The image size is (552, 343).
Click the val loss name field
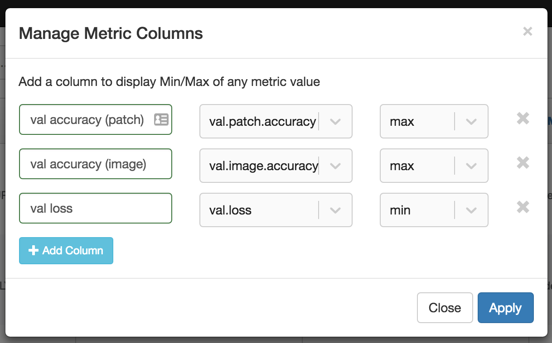point(95,208)
